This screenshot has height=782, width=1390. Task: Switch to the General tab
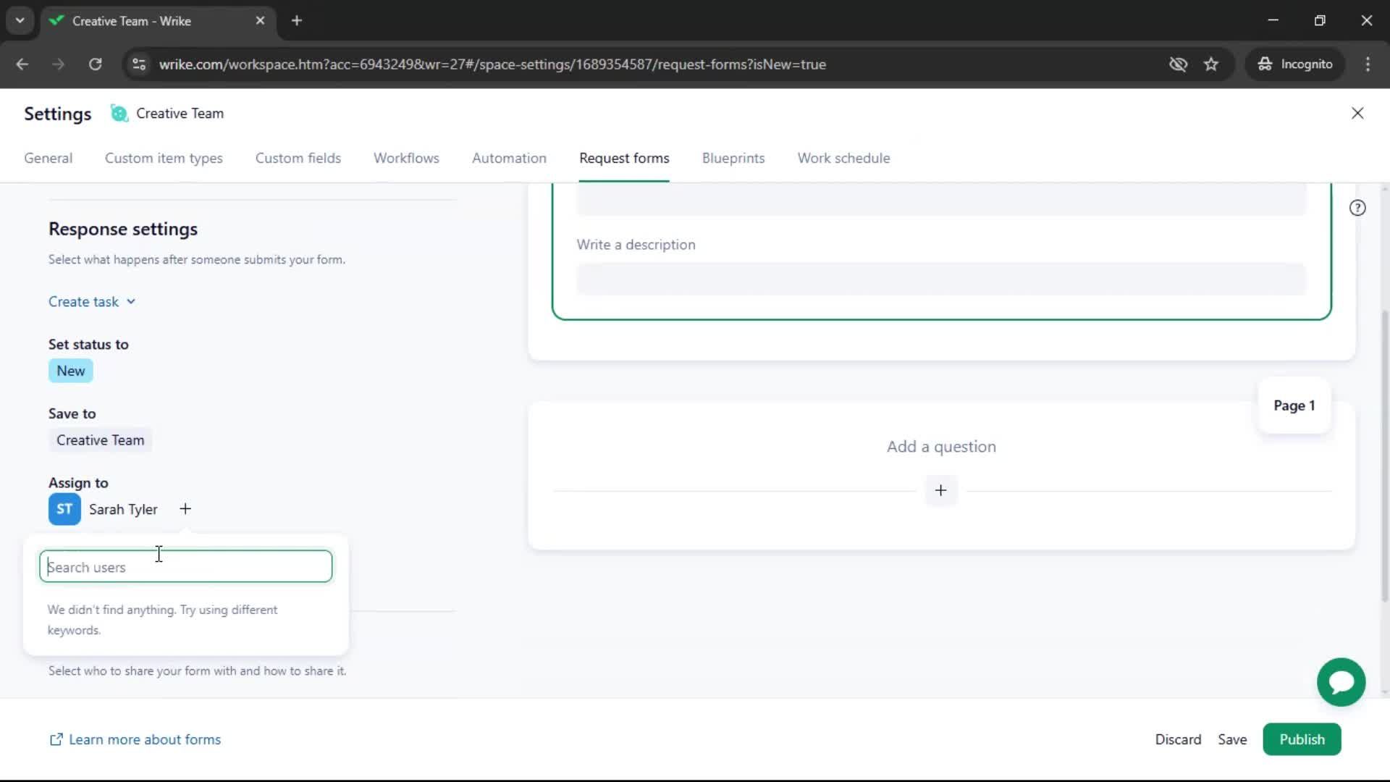[x=49, y=158]
